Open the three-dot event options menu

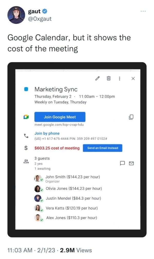[x=119, y=78]
